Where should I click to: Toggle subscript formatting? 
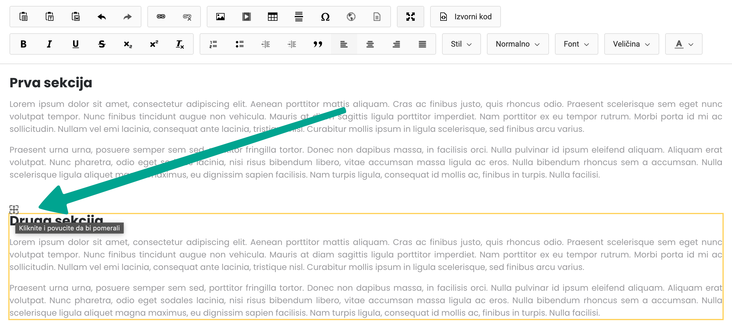point(127,44)
